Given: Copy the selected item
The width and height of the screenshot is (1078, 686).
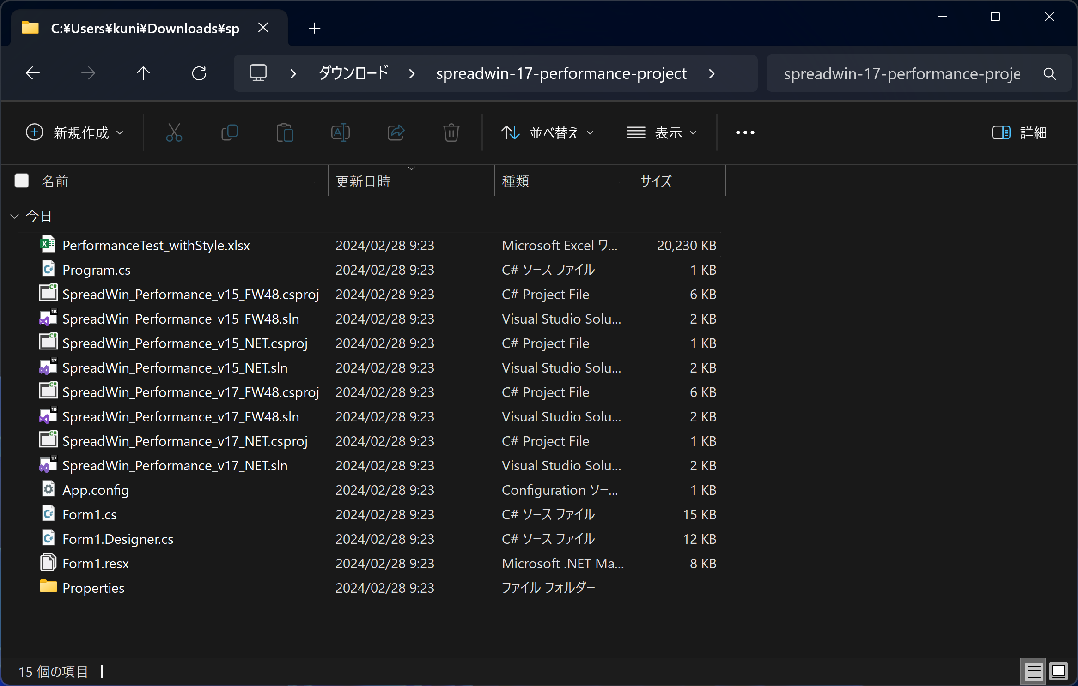Looking at the screenshot, I should tap(230, 132).
